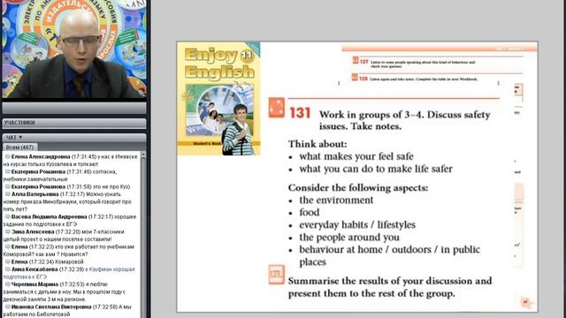566x318 pixels.
Task: Click the name Зина Алексеева in chat
Action: pyautogui.click(x=33, y=231)
